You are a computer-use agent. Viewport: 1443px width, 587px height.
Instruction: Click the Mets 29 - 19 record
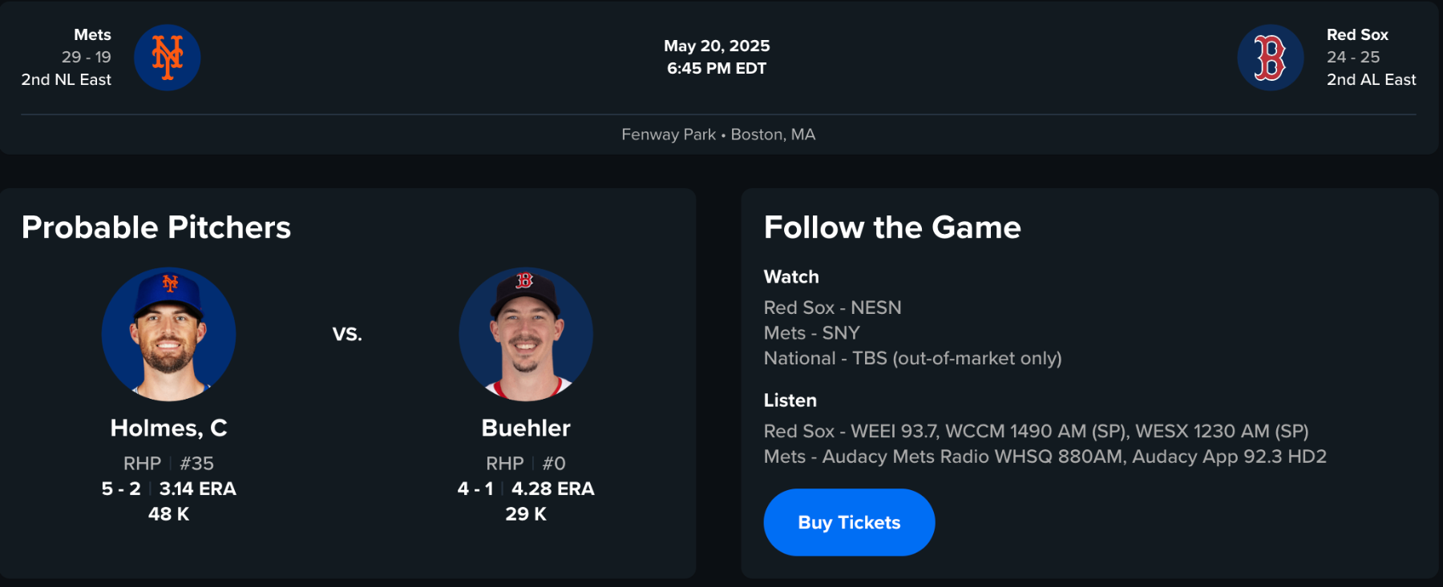coord(86,57)
